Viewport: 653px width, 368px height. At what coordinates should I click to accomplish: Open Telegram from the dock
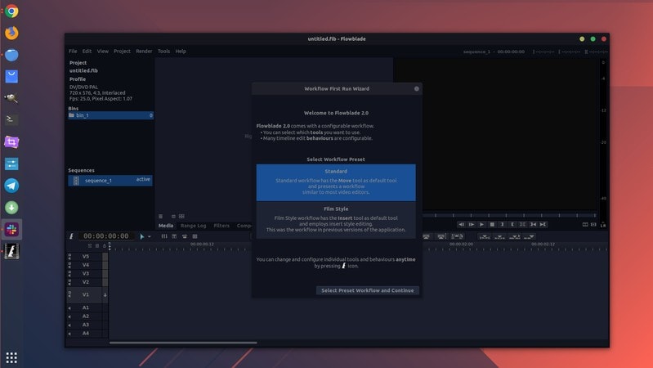(11, 186)
